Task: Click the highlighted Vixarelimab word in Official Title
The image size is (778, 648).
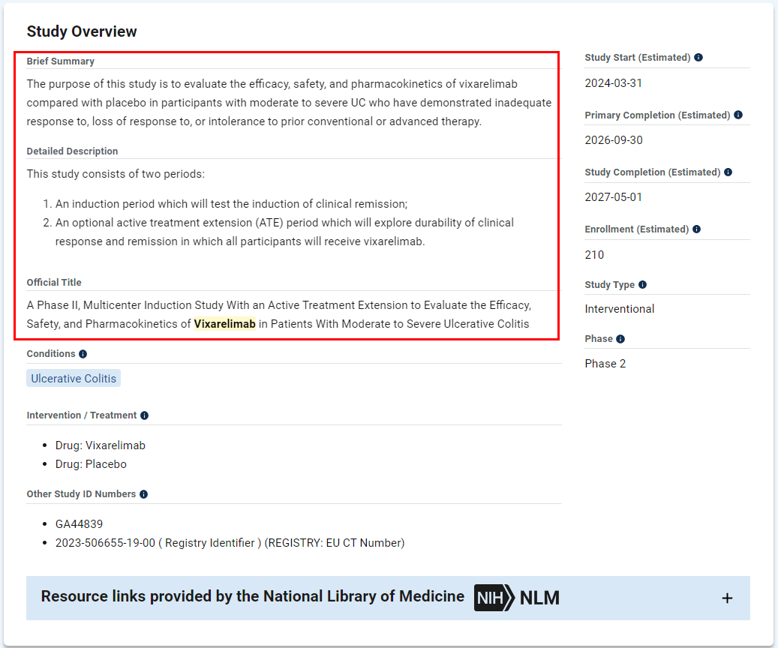Action: pos(225,324)
